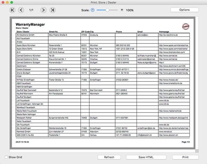Click 420 Ninth Avenue cell
Image resolution: width=207 pixels, height=164 pixels.
coord(65,52)
